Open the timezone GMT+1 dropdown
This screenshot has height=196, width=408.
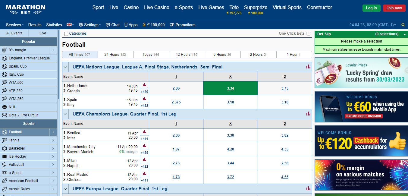tap(373, 25)
